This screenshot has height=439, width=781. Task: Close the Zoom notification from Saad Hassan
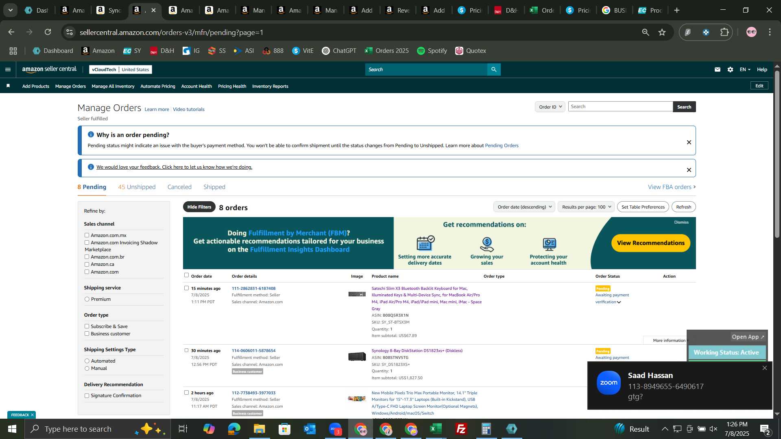(x=764, y=368)
